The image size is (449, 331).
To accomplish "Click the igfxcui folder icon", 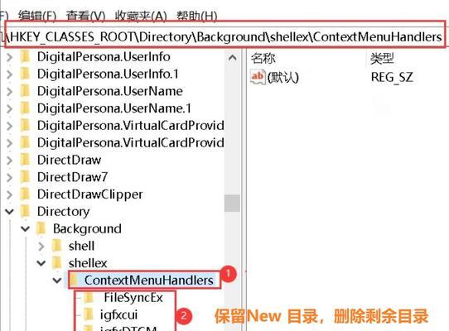I will tap(89, 314).
